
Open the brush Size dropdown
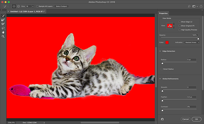click(33, 6)
